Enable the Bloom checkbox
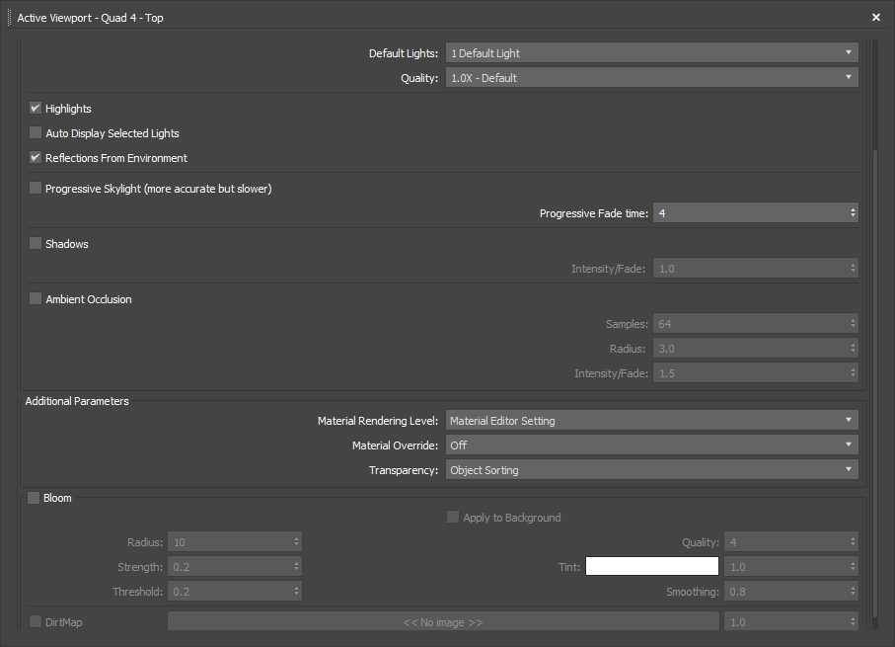The width and height of the screenshot is (895, 647). pos(34,498)
